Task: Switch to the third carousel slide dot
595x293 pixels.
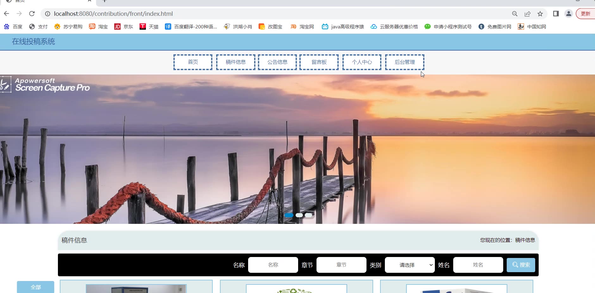Action: point(309,215)
